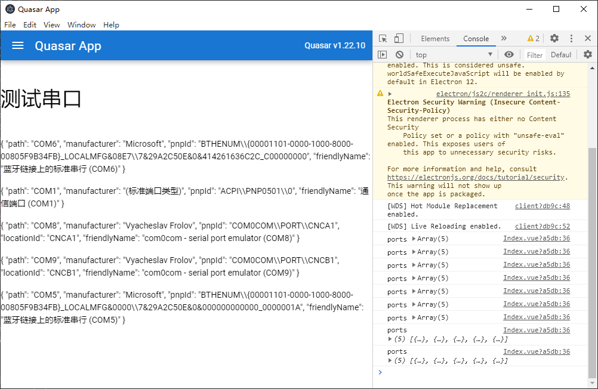Viewport: 598px width, 389px height.
Task: Select the Console tab
Action: tap(476, 39)
